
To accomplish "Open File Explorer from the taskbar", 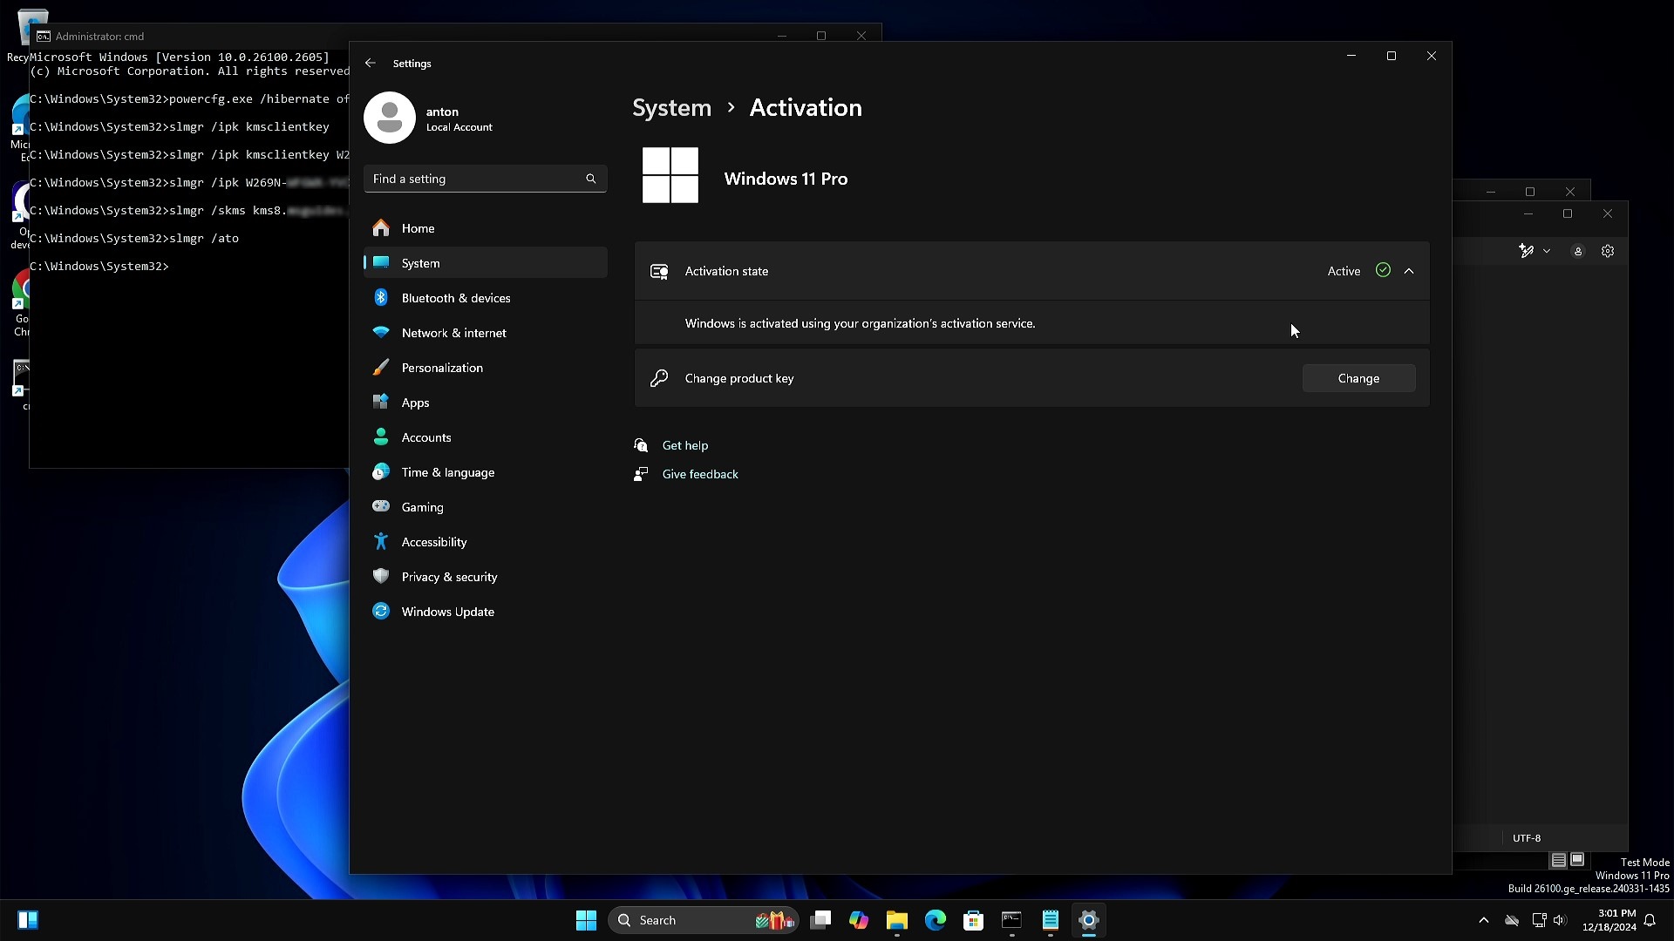I will coord(896,920).
